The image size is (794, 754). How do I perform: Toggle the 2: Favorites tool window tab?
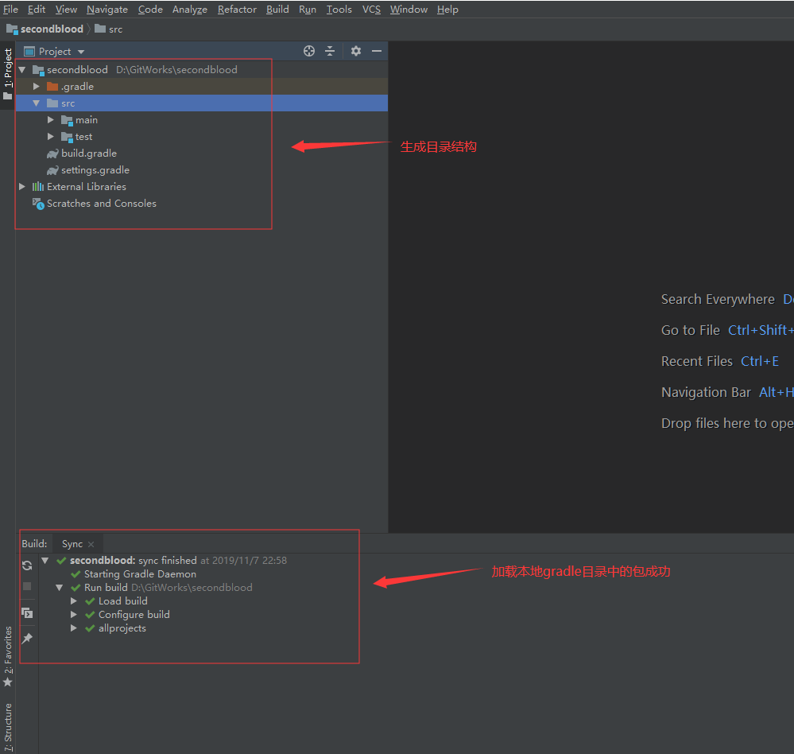[8, 657]
